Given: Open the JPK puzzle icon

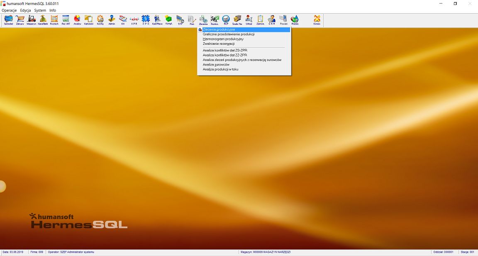Looking at the screenshot, I should coord(146,20).
